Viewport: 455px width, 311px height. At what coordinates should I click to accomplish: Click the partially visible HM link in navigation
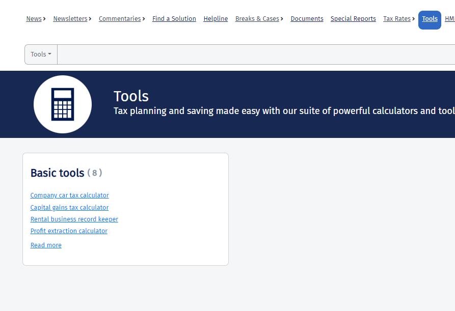pyautogui.click(x=449, y=19)
